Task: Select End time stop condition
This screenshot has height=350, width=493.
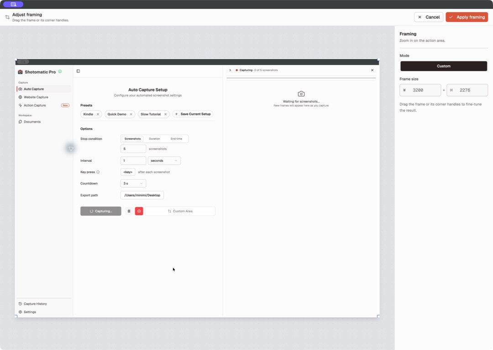Action: tap(176, 139)
